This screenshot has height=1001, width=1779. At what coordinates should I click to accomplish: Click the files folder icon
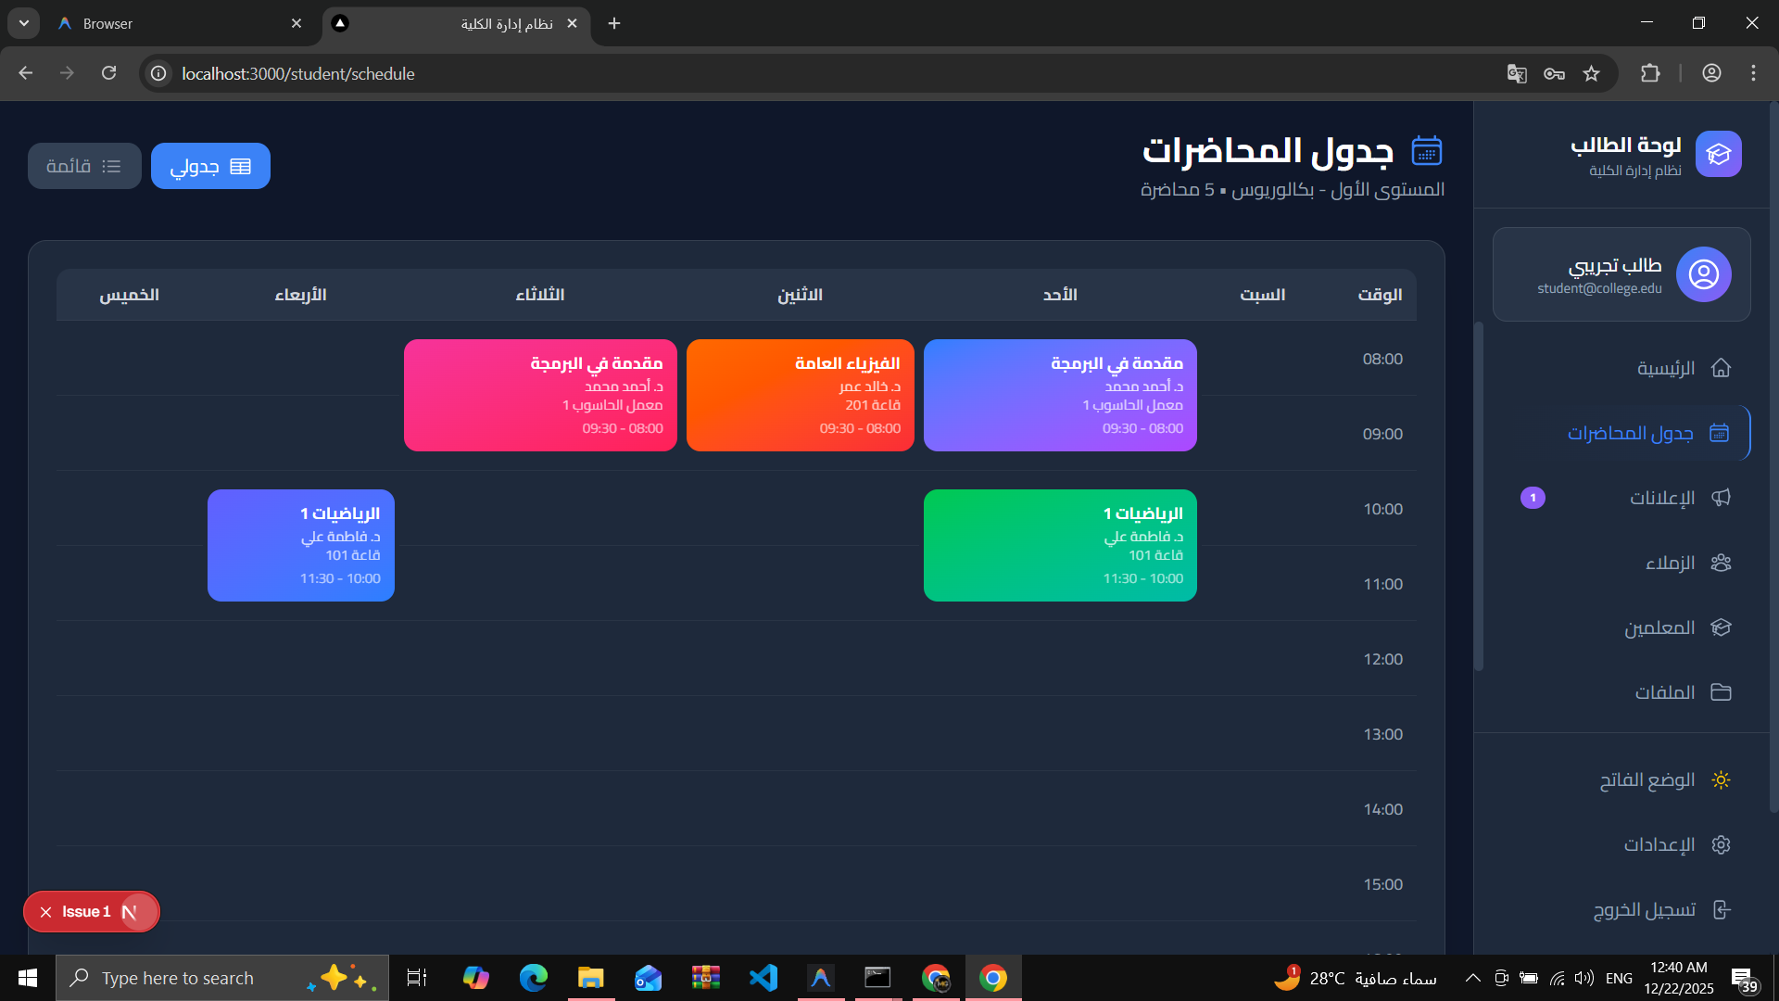[x=1721, y=692]
